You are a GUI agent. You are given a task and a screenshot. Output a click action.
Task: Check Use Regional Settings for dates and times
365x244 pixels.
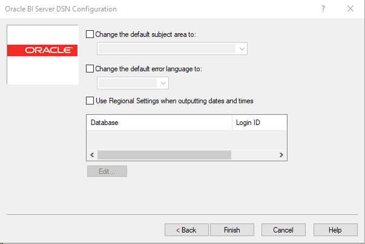point(90,101)
